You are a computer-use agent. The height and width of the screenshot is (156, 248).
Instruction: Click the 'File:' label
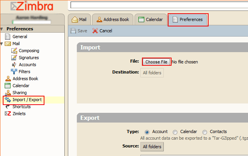pyautogui.click(x=135, y=61)
